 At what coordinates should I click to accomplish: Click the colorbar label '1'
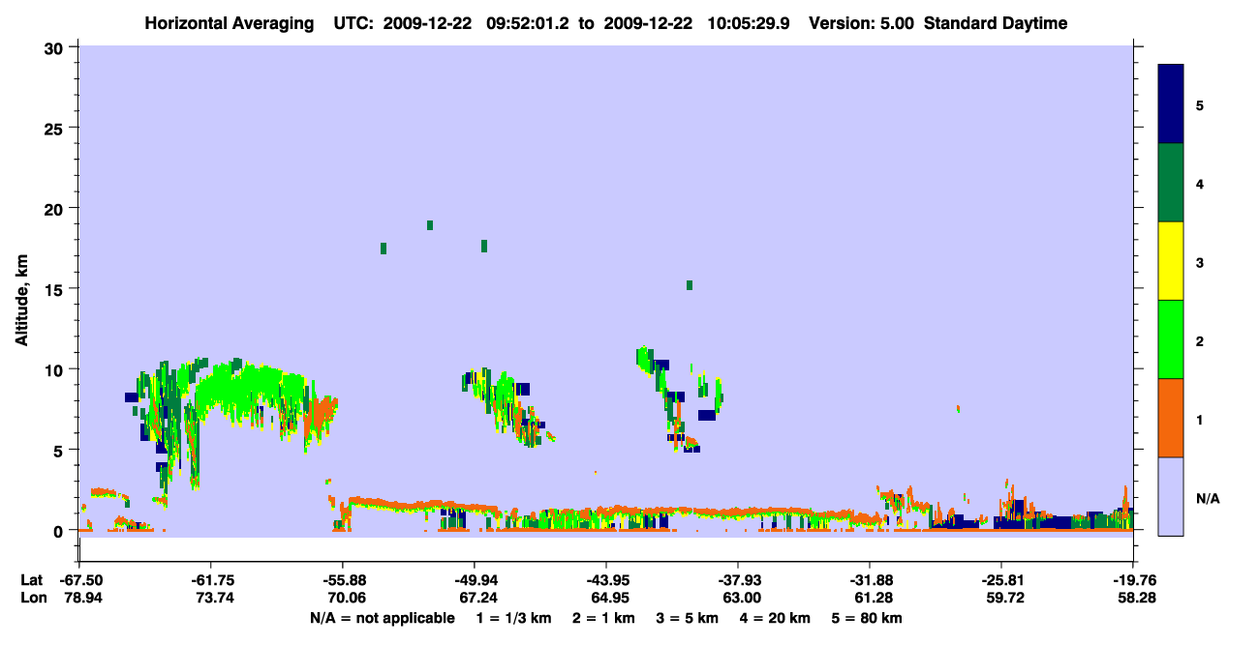pyautogui.click(x=1200, y=419)
